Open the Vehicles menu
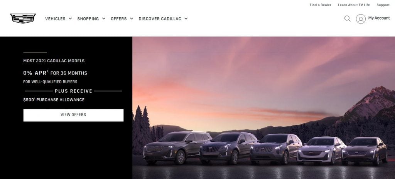 coord(55,19)
